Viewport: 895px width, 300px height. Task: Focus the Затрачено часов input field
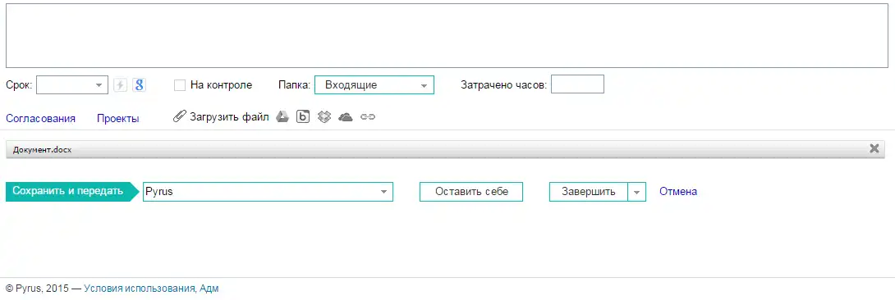[x=577, y=84]
